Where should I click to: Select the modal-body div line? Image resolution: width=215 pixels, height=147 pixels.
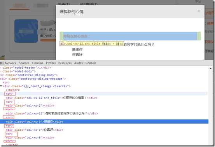(18, 71)
